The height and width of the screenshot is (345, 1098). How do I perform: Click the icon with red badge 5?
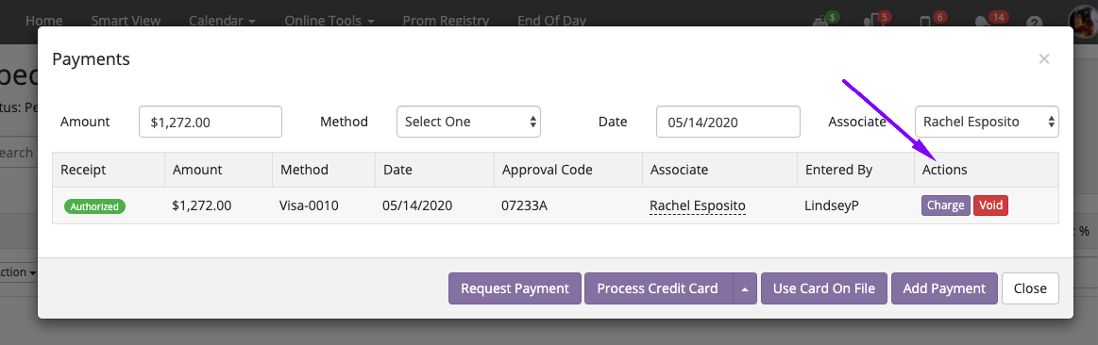pyautogui.click(x=876, y=21)
